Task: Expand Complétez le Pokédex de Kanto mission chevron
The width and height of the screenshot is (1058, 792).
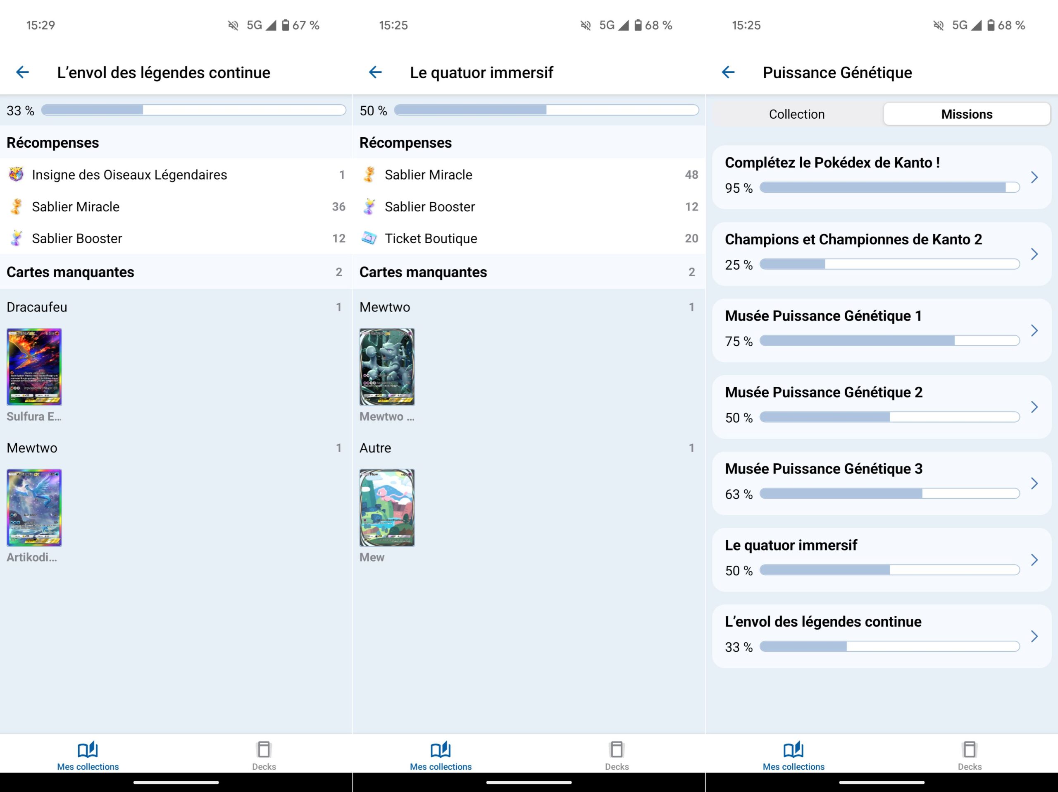Action: click(1034, 177)
